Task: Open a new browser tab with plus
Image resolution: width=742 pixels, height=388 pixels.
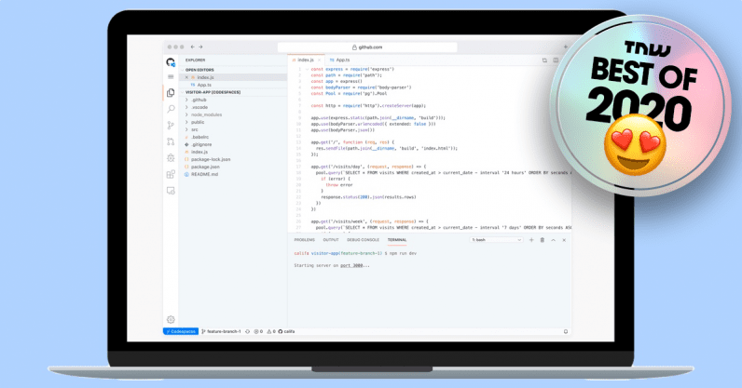Action: pyautogui.click(x=565, y=47)
